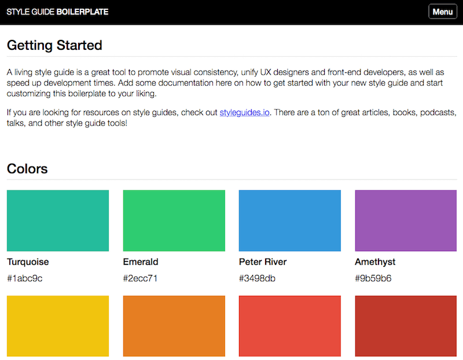Viewport: 463px width, 360px height.
Task: Click the Turquoise color name label
Action: (x=28, y=262)
